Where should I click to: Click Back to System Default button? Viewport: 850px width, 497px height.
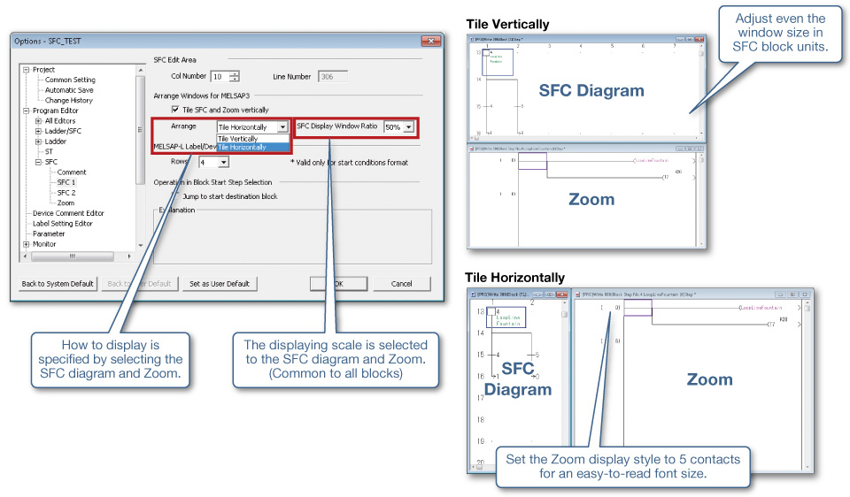[x=58, y=284]
